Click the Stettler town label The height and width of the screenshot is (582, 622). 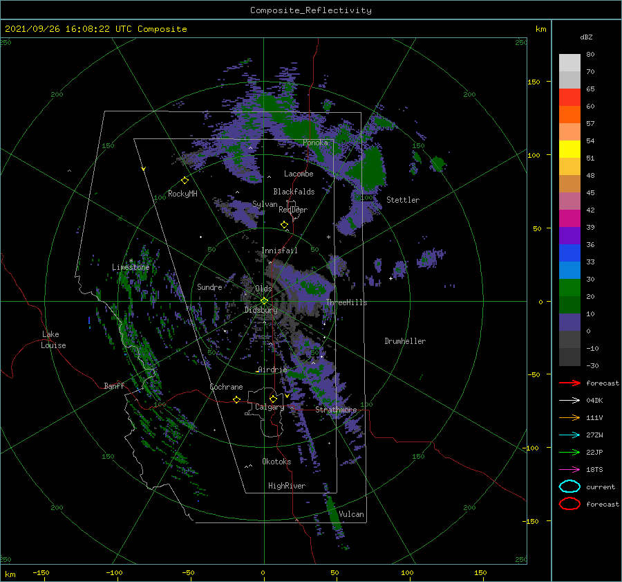point(403,200)
